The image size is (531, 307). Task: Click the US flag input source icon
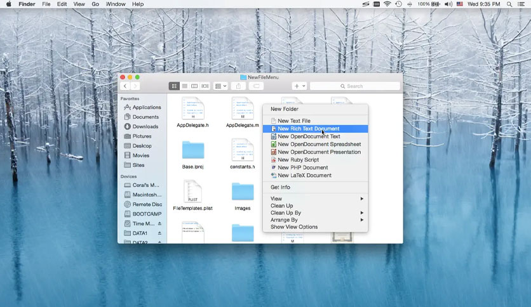click(x=460, y=4)
